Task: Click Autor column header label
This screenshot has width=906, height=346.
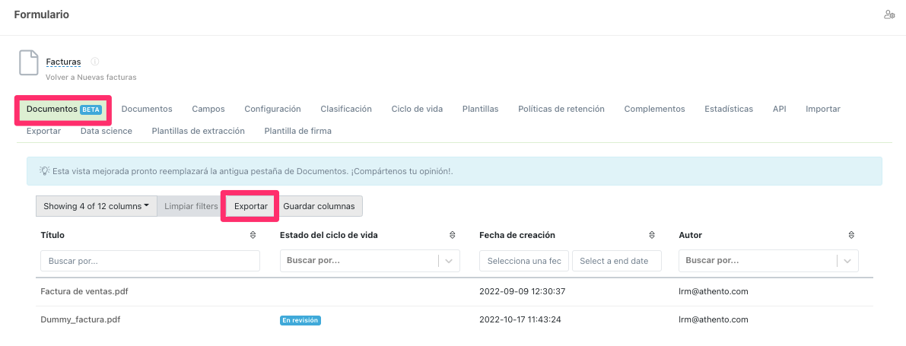Action: coord(691,235)
